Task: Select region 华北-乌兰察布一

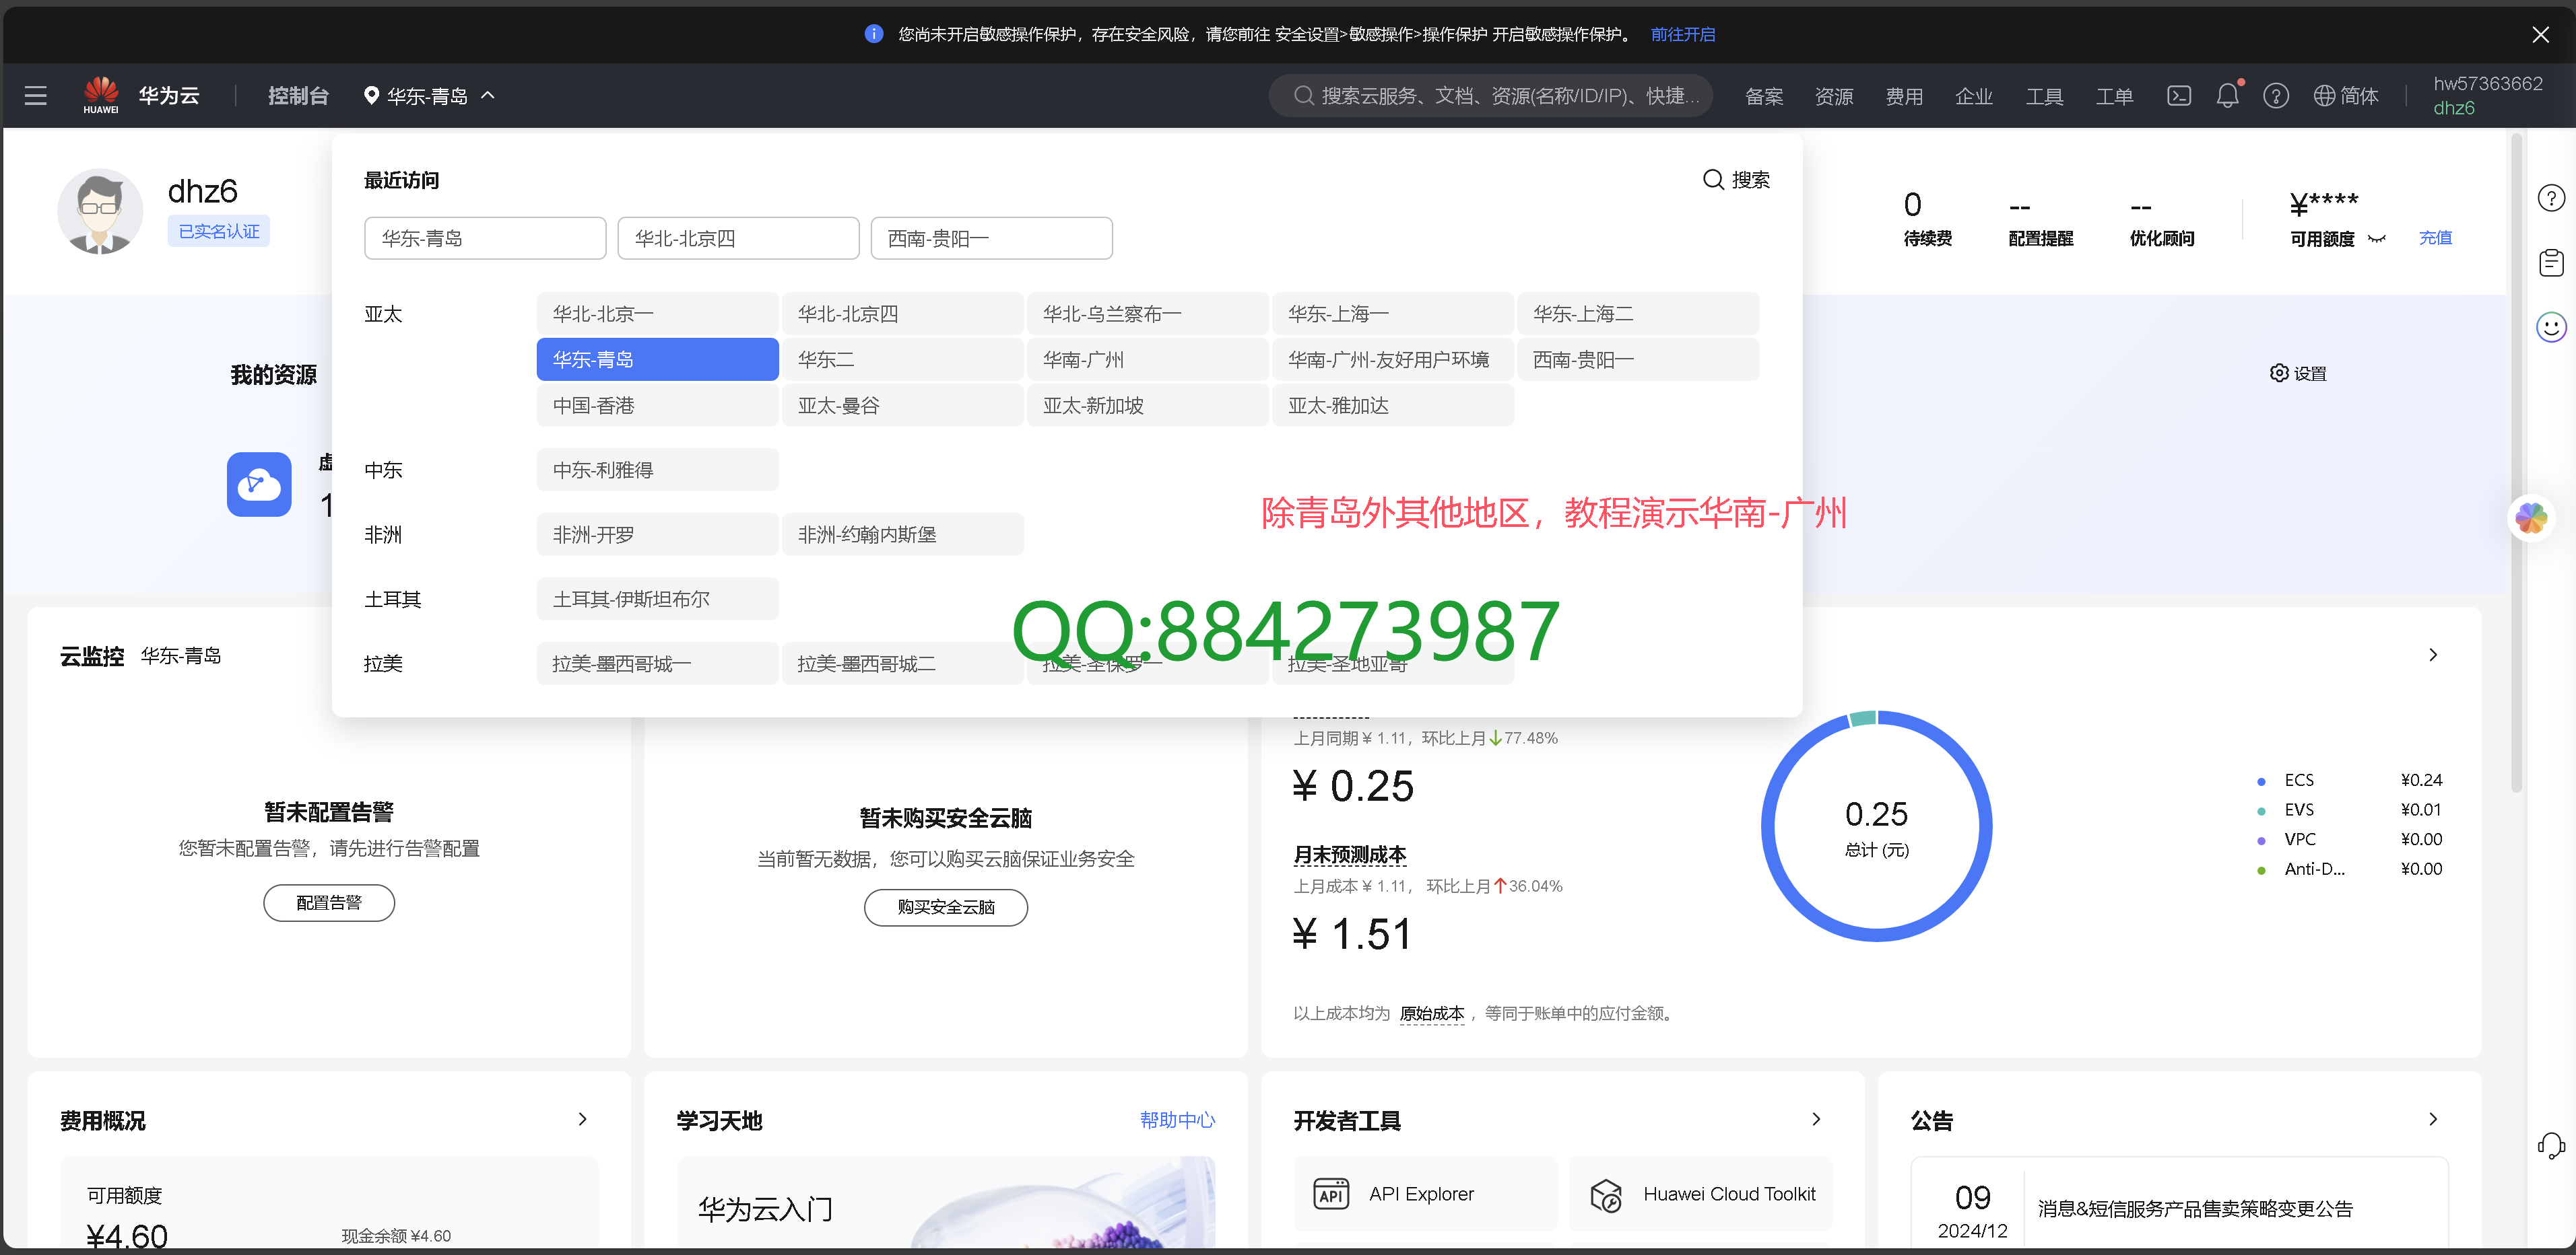Action: 1147,314
